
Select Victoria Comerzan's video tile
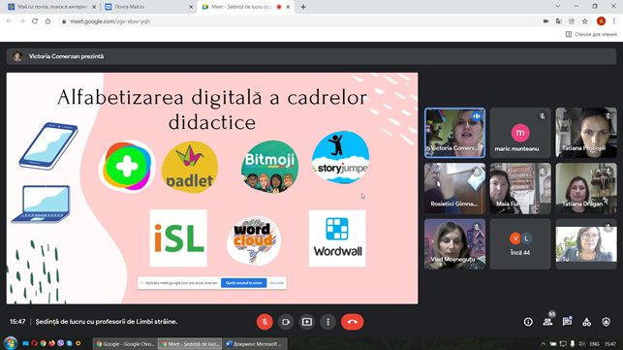(x=455, y=133)
